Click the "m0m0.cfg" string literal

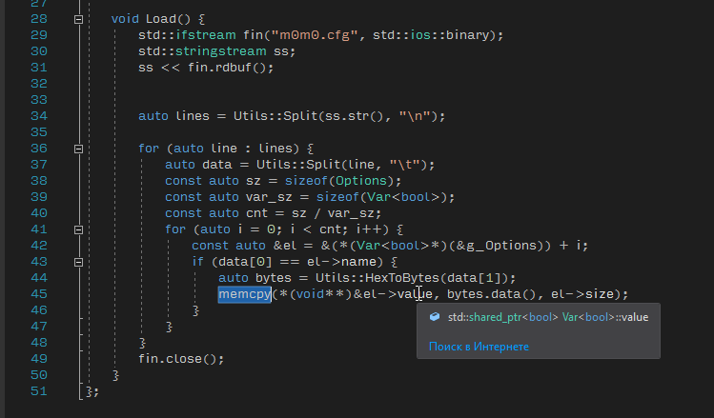[316, 35]
